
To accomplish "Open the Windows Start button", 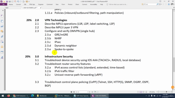I will (x=3, y=96).
